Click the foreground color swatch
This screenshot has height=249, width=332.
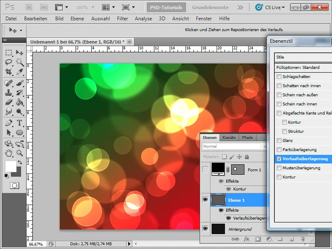click(x=10, y=166)
